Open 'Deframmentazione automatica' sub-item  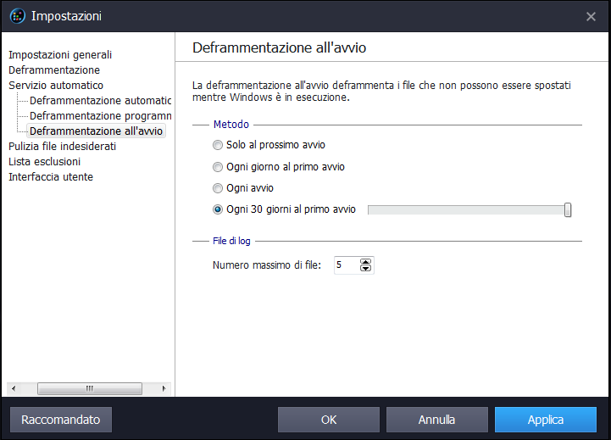[101, 101]
